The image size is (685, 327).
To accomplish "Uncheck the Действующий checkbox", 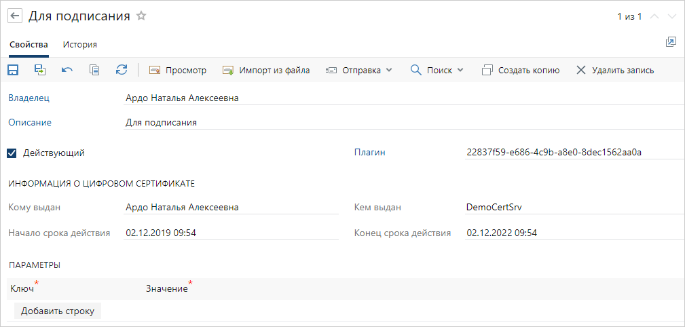I will coord(12,153).
